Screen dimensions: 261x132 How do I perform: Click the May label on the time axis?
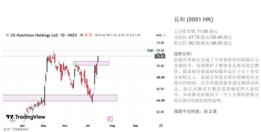44,126
